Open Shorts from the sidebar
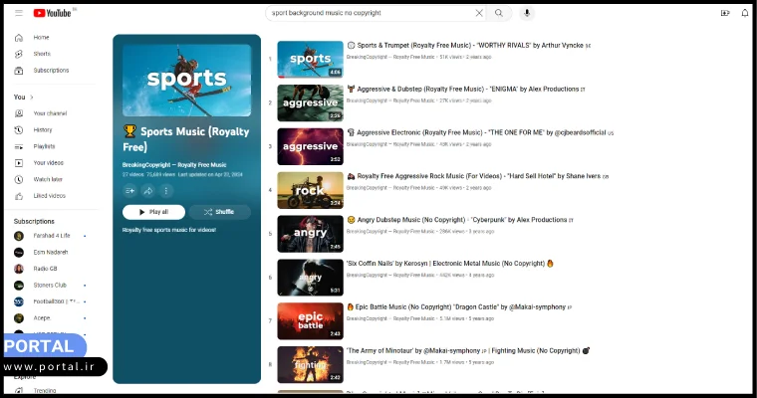The width and height of the screenshot is (757, 398). [41, 54]
